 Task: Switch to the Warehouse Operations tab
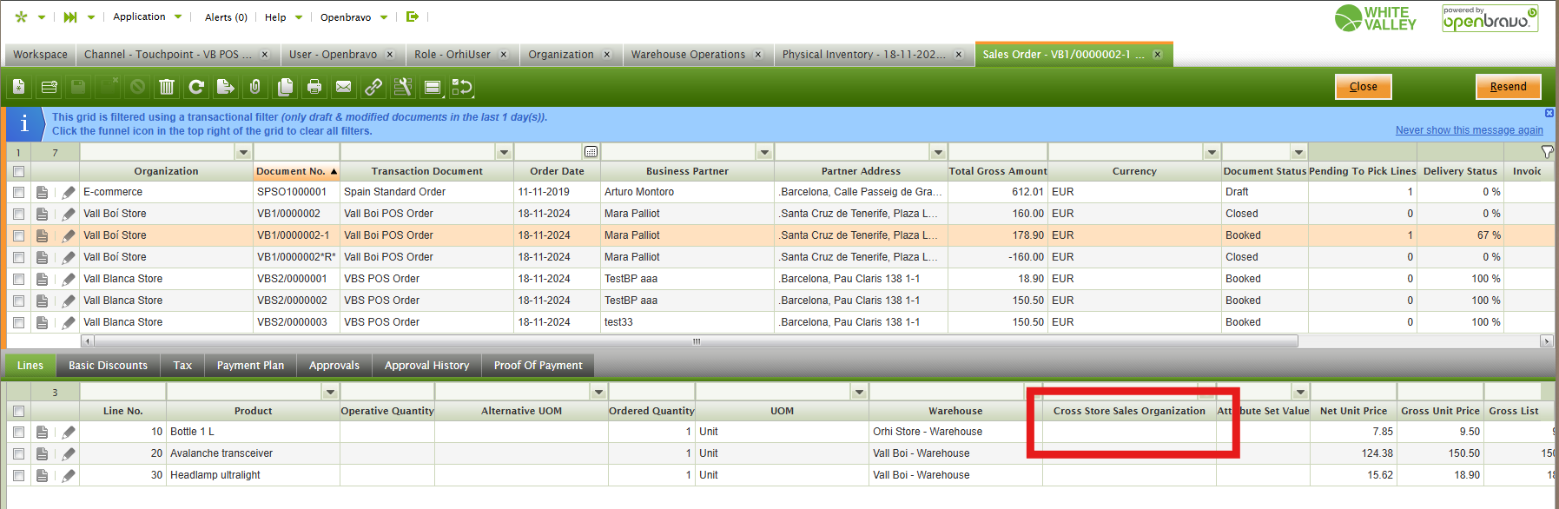(x=687, y=54)
